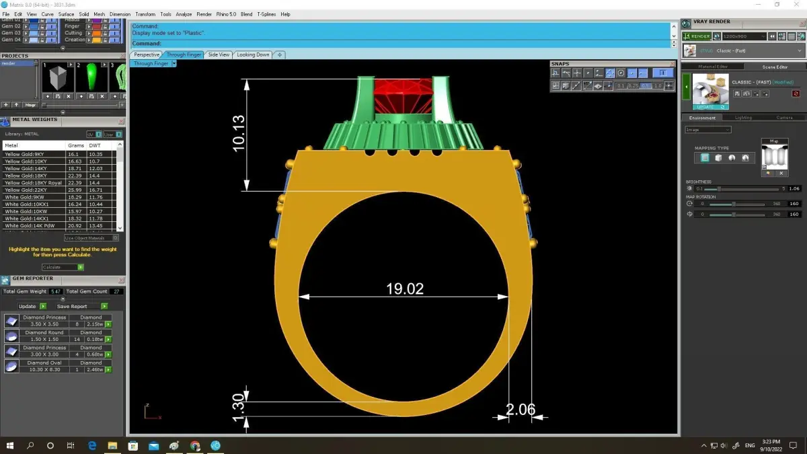Select the 0.25 snap increment
Image resolution: width=807 pixels, height=454 pixels.
[633, 86]
